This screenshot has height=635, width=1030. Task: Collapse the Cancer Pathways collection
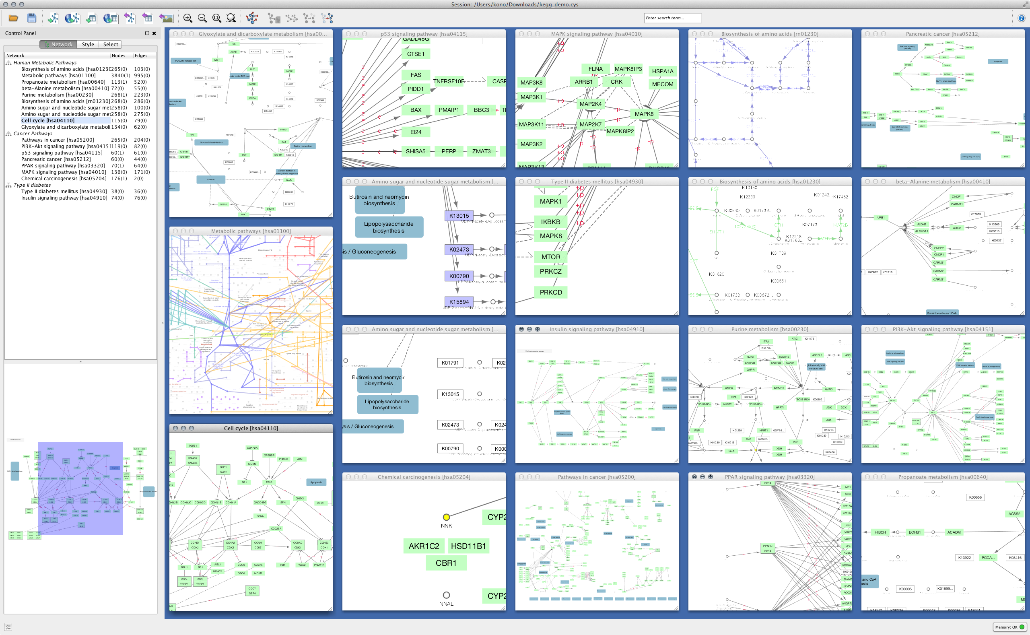[x=8, y=134]
